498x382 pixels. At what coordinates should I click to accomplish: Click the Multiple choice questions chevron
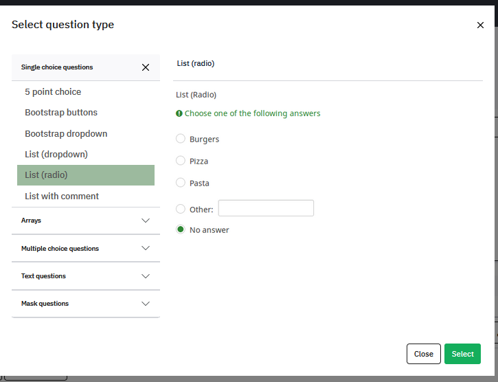coord(146,248)
